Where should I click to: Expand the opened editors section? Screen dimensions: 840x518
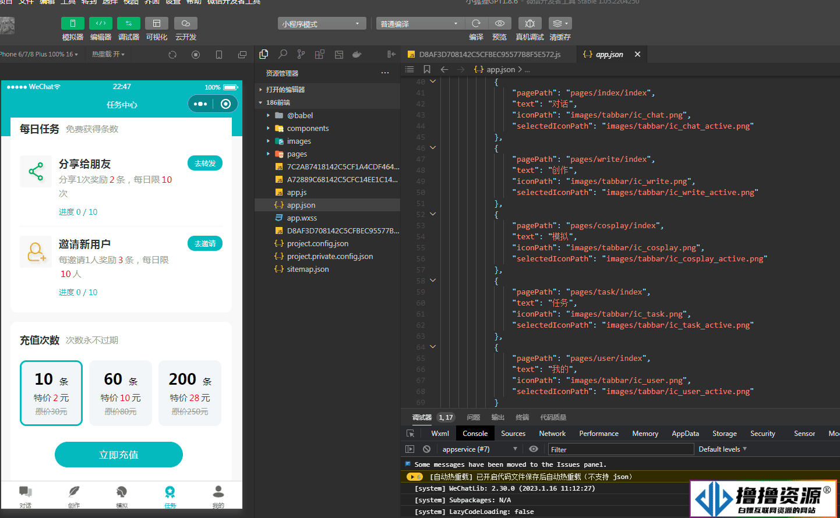[x=327, y=90]
